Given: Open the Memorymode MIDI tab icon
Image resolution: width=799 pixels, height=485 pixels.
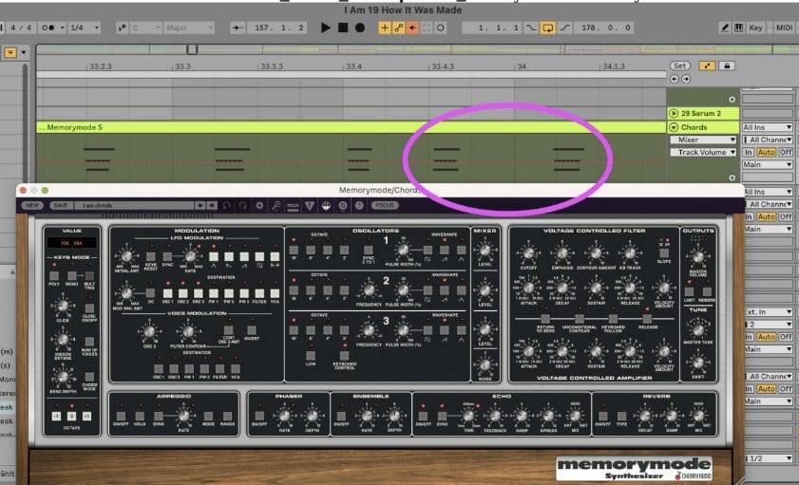Looking at the screenshot, I should (x=293, y=205).
